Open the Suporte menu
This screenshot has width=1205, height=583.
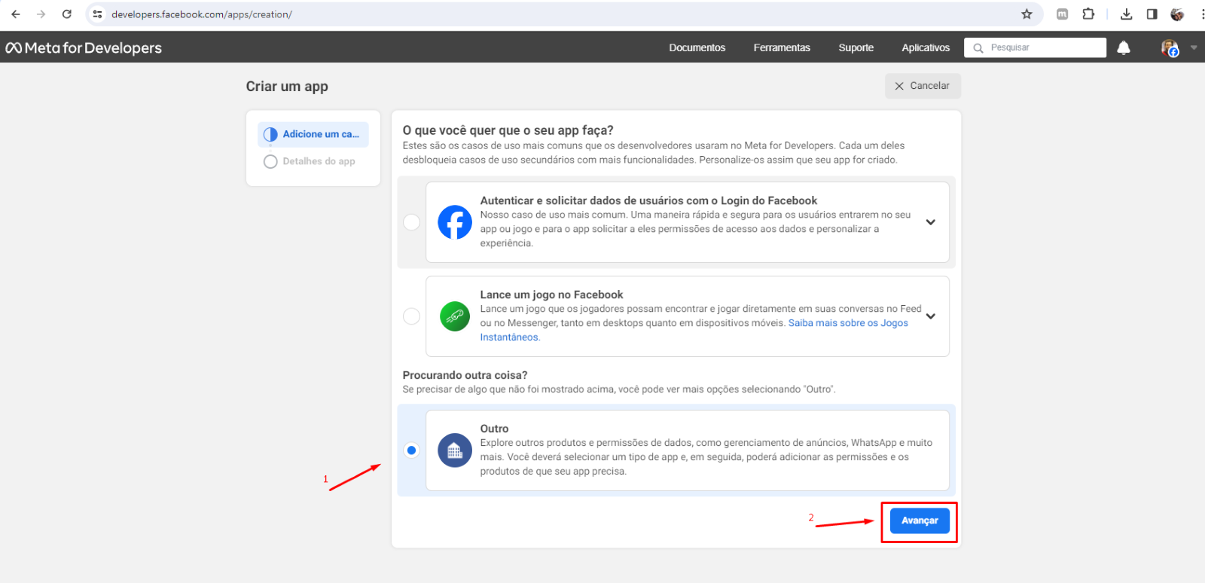point(856,47)
